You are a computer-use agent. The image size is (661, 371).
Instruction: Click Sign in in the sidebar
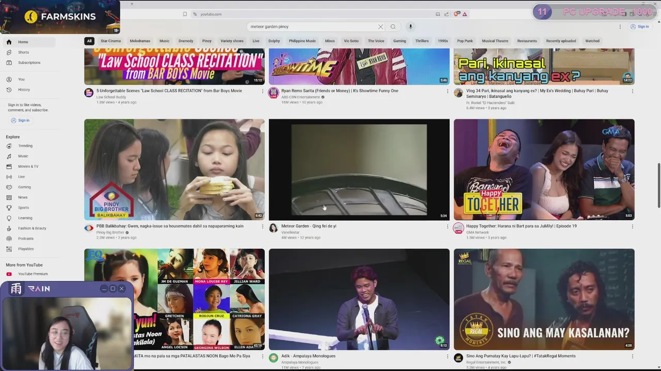pos(20,121)
